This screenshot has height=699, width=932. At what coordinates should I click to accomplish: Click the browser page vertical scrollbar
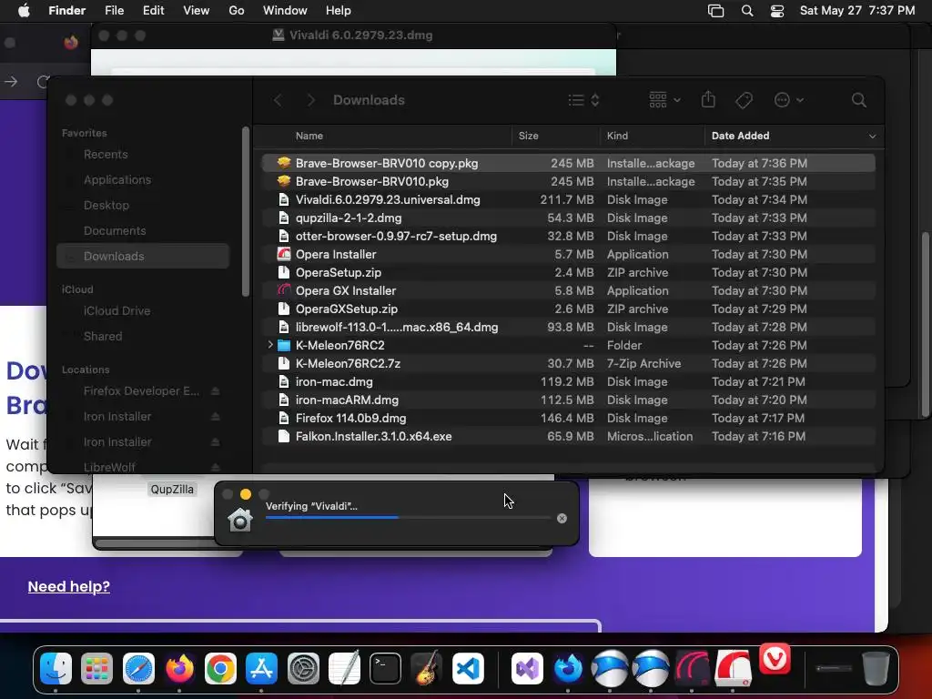coord(925,325)
